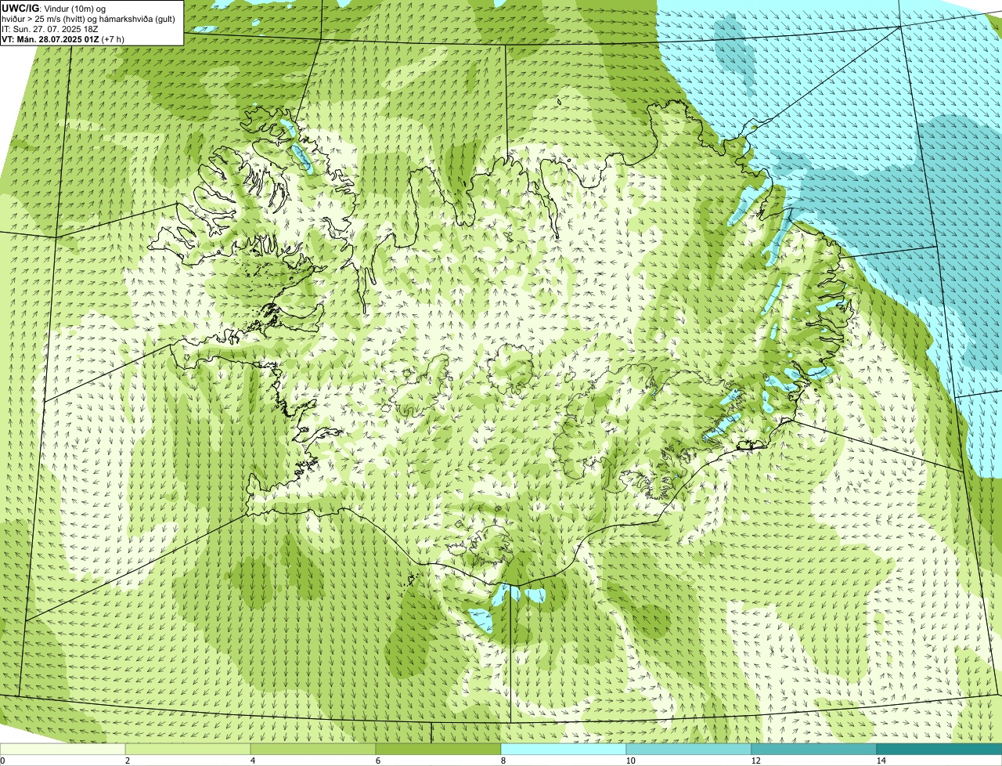Screen dimensions: 1002x766
Task: Click the pale cream 0–2 legend color segment
Action: 63,749
